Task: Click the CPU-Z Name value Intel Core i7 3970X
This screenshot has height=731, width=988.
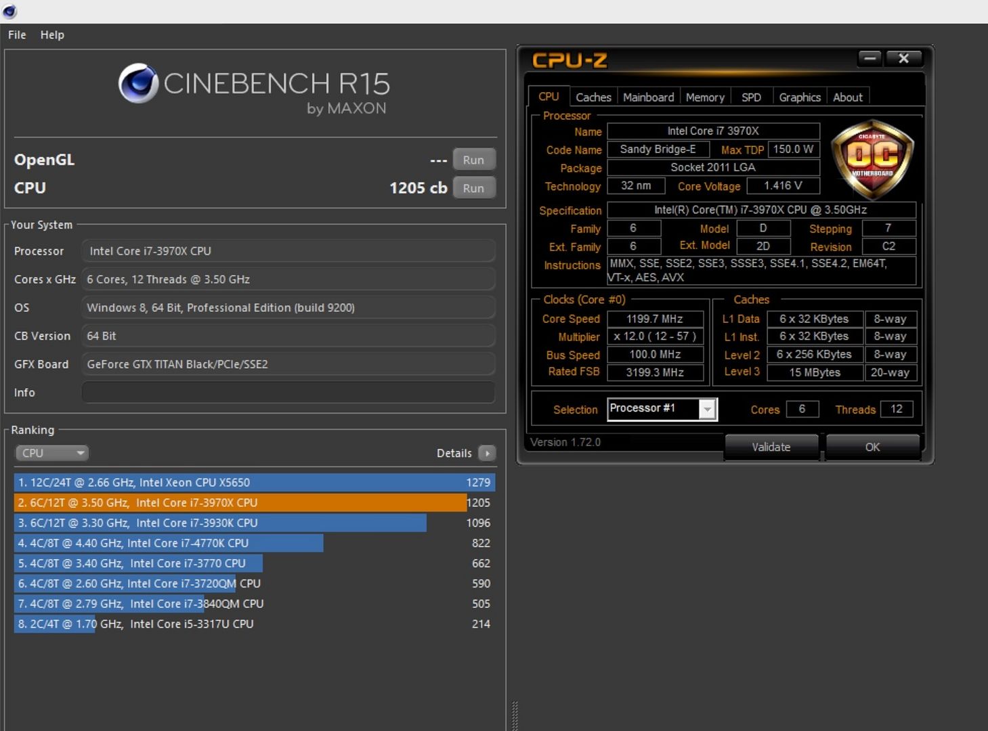Action: tap(713, 131)
